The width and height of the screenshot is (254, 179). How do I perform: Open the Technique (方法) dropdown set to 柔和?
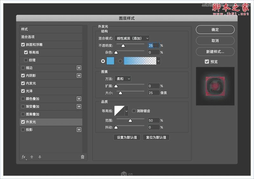[x=123, y=79]
